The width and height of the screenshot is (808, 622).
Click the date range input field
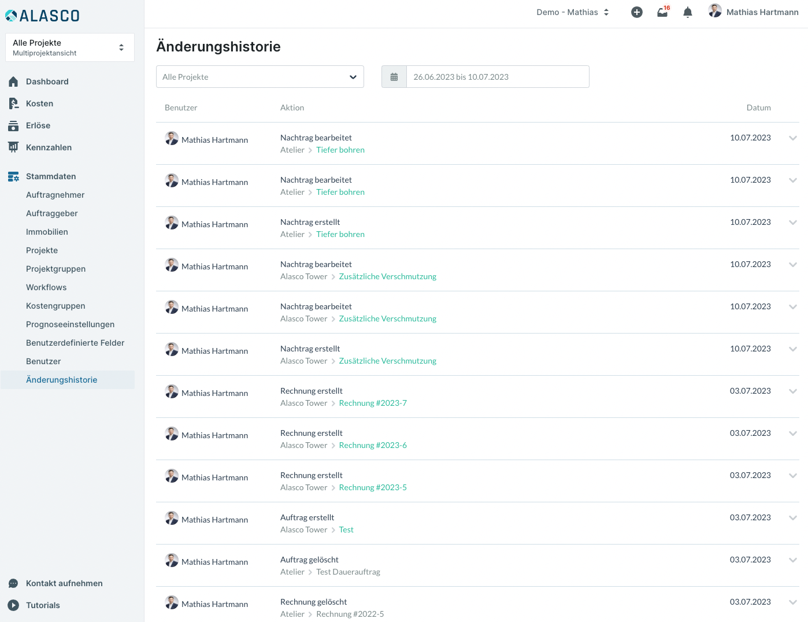click(x=497, y=77)
